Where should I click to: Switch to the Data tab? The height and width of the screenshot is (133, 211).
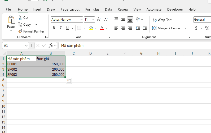[x=108, y=10]
